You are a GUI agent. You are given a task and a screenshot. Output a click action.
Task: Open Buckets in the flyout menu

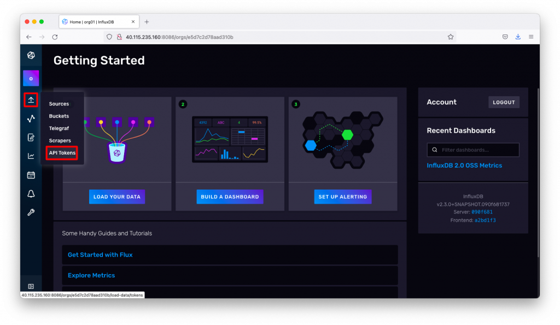58,116
